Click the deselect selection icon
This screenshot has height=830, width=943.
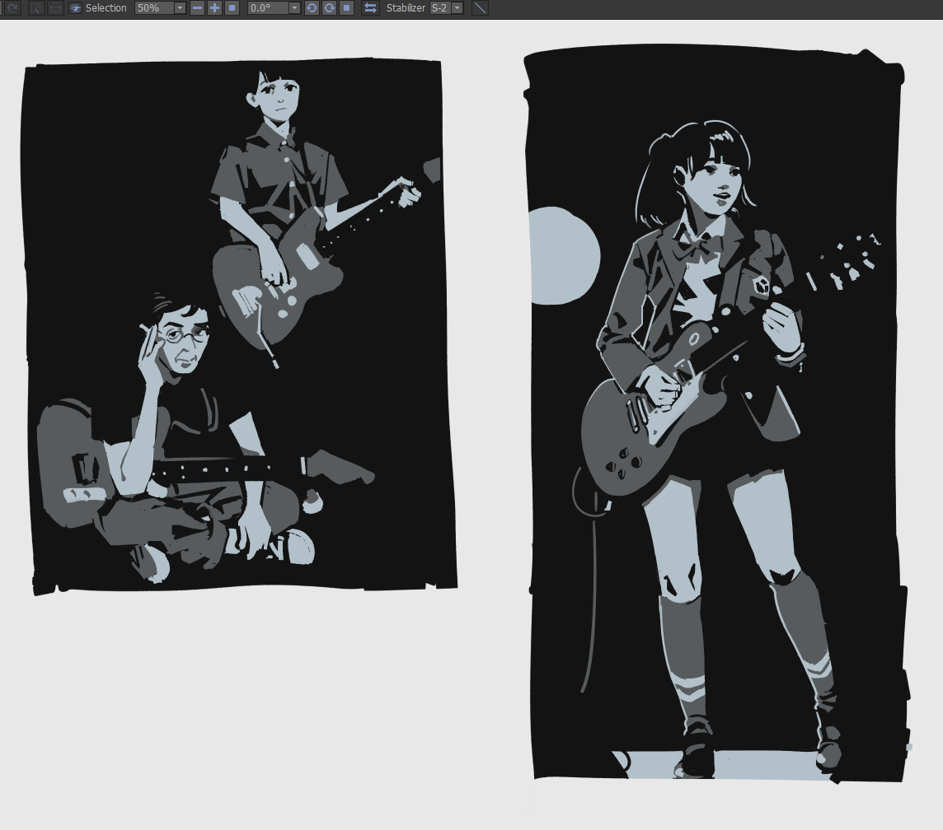click(37, 7)
